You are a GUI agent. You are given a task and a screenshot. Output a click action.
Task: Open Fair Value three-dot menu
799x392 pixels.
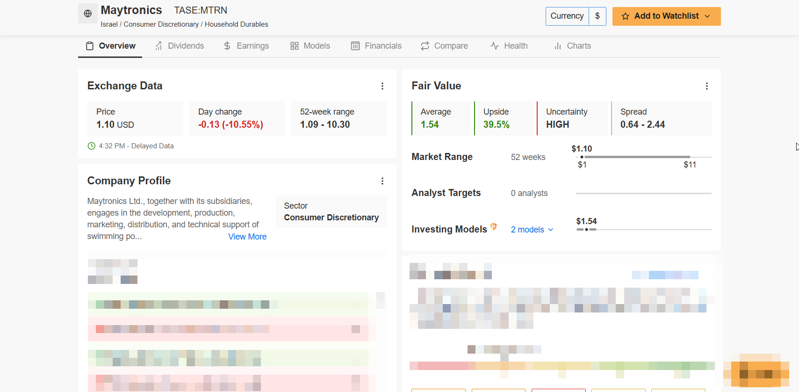[707, 86]
